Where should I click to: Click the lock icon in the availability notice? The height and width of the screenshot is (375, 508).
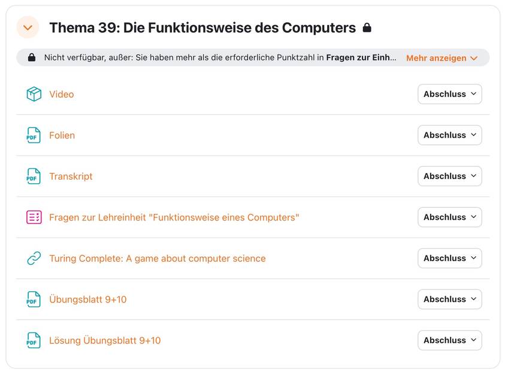[x=32, y=58]
